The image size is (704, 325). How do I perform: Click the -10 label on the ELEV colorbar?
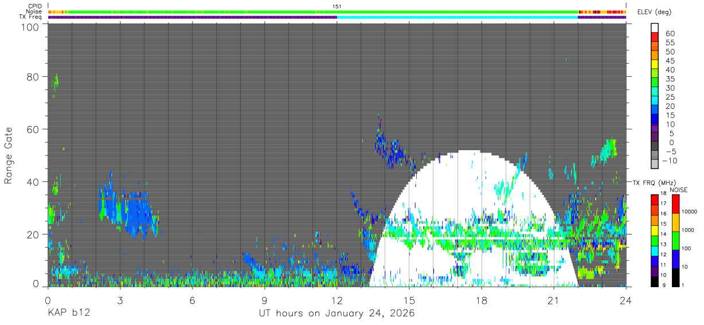[670, 160]
